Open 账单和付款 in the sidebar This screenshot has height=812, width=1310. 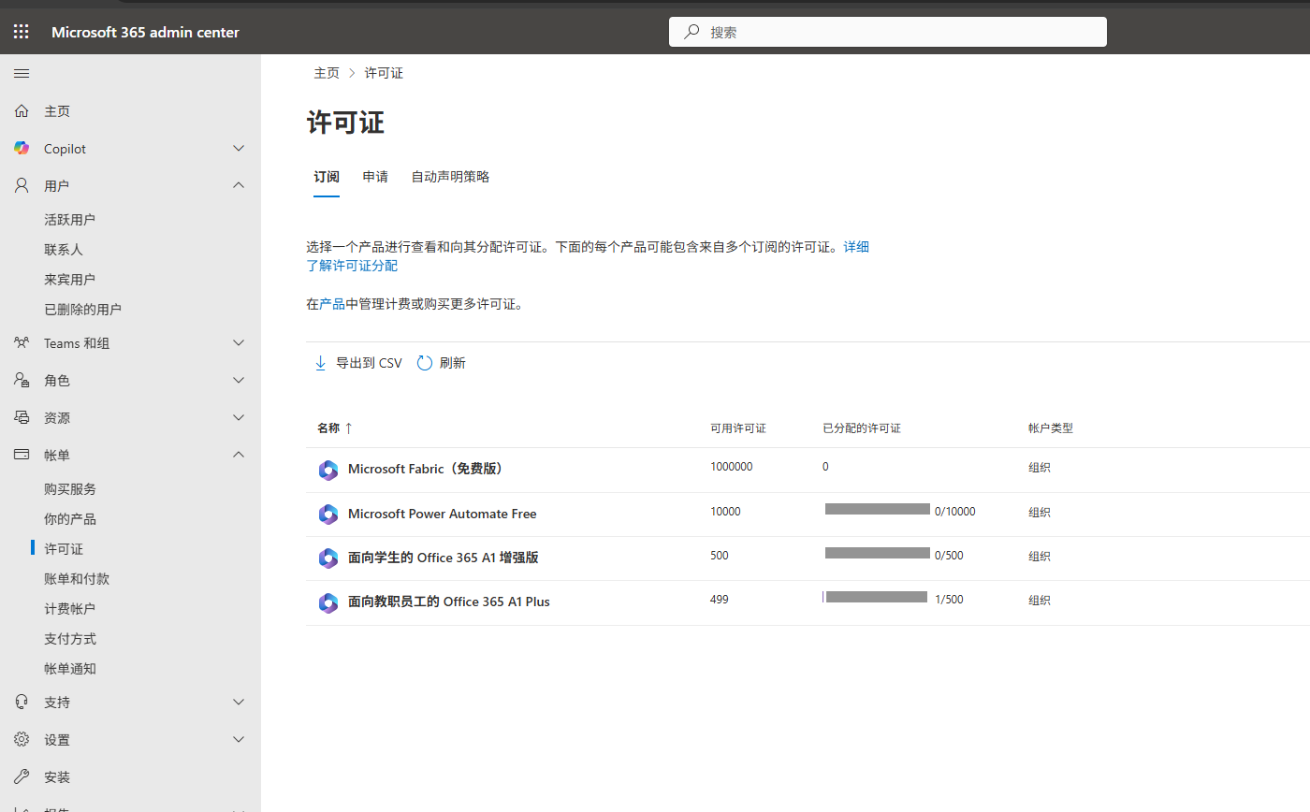(x=77, y=579)
